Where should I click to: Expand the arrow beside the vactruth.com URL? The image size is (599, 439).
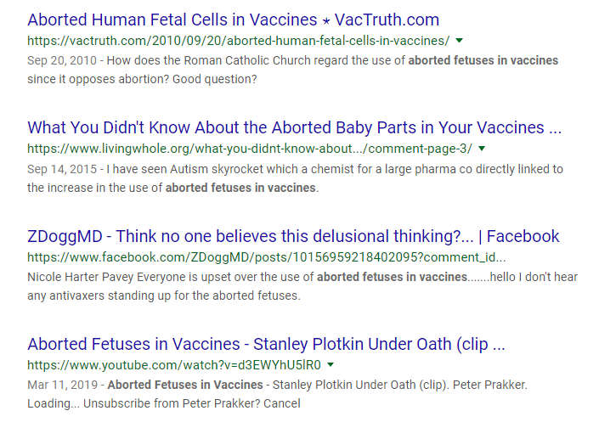click(459, 40)
